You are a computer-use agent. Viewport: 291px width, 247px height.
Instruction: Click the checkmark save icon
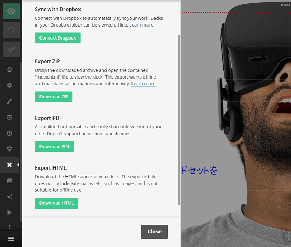(x=11, y=49)
